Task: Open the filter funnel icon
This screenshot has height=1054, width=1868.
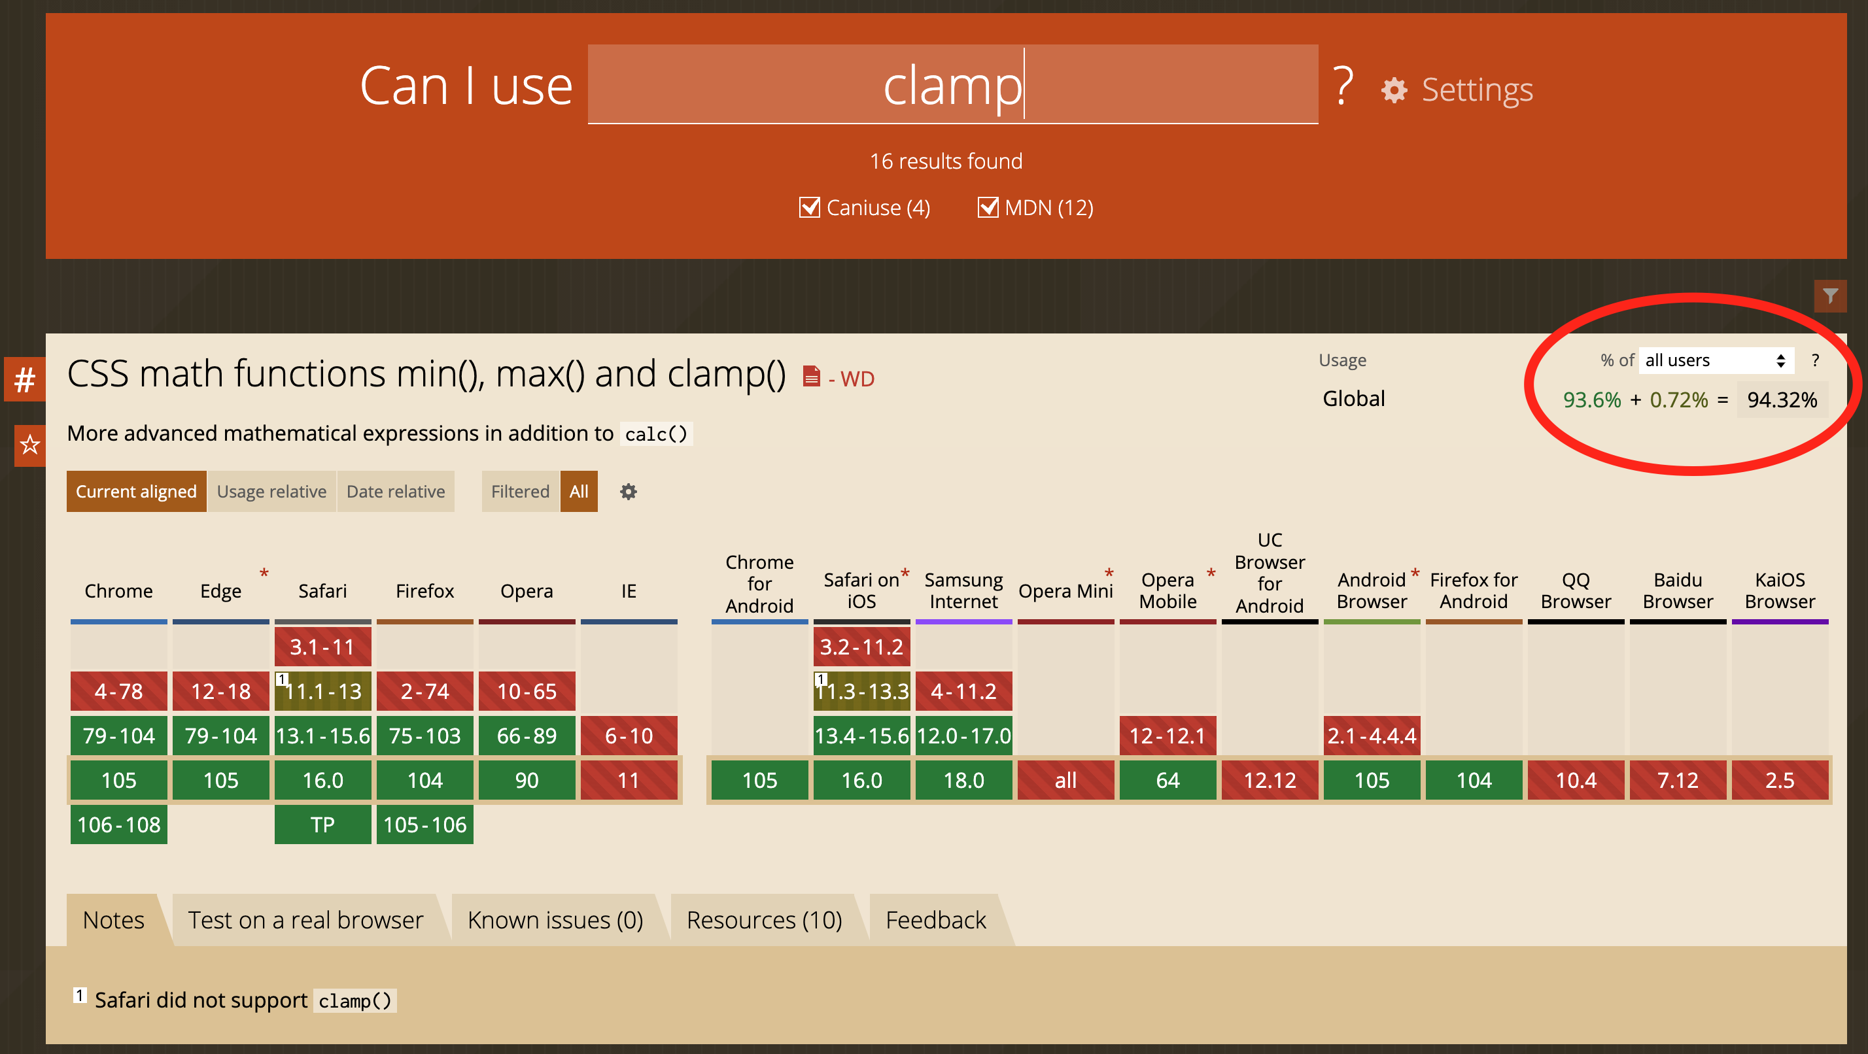Action: 1829,296
